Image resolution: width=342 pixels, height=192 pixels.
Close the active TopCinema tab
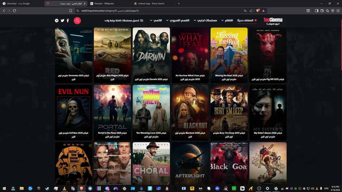pos(85,3)
